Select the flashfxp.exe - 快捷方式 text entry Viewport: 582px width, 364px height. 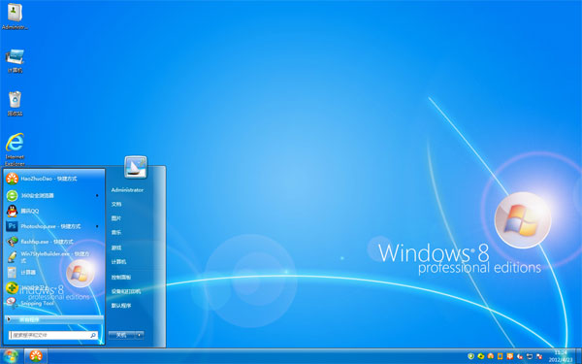tap(47, 242)
